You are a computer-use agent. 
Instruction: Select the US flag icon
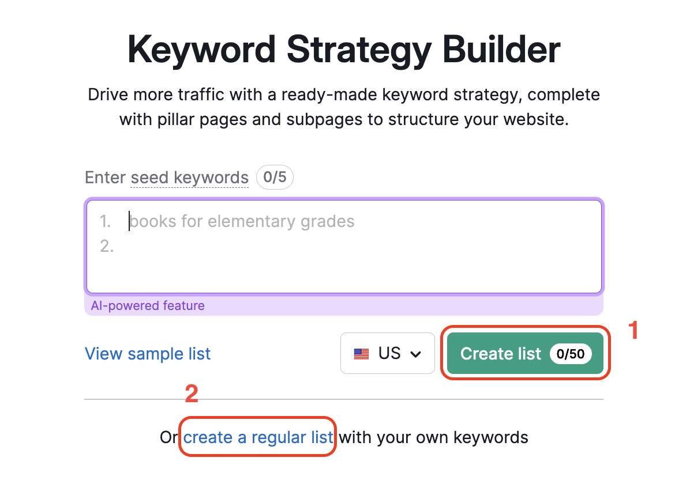361,353
